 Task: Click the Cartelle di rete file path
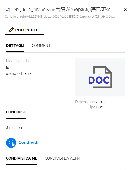[x=60, y=16]
